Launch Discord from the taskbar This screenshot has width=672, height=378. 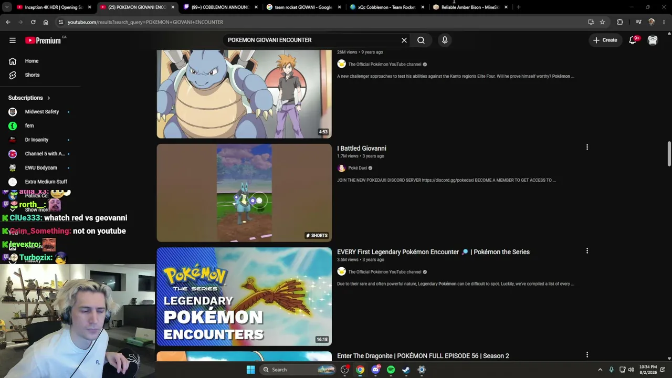click(375, 370)
